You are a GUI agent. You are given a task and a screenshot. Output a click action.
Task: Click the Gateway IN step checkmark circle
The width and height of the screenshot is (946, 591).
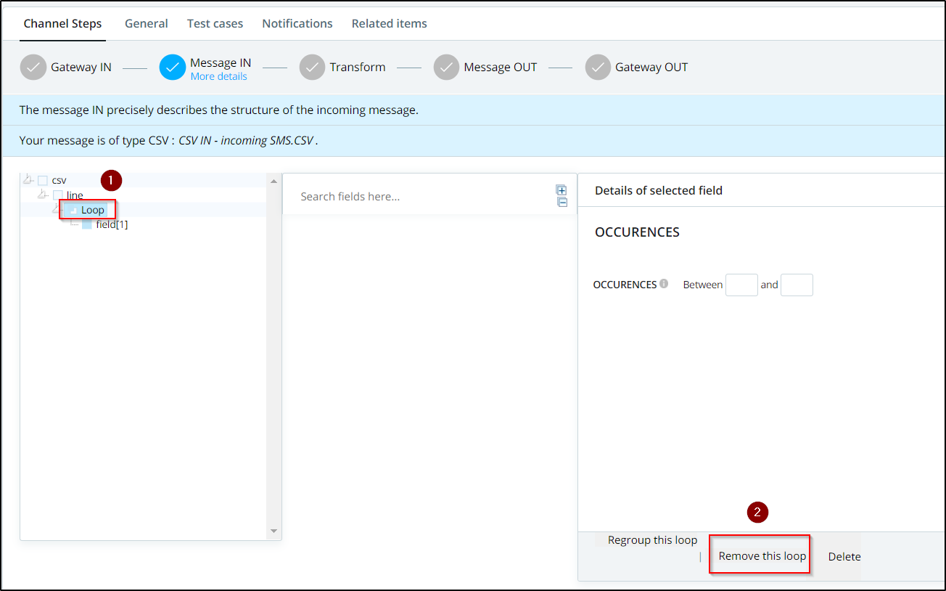tap(33, 67)
